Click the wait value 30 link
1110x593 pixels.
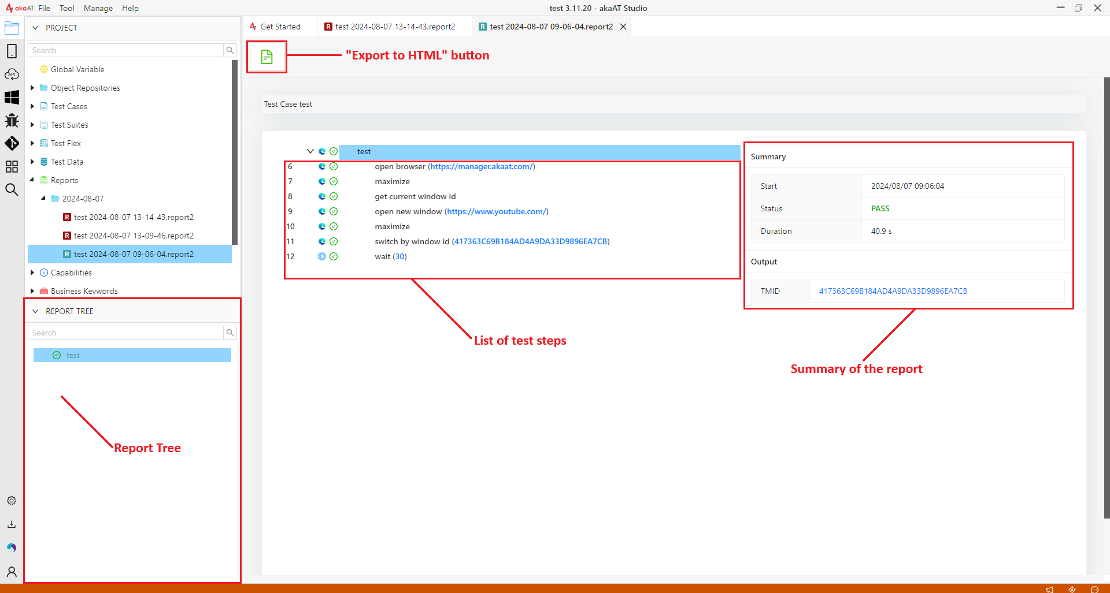coord(400,256)
